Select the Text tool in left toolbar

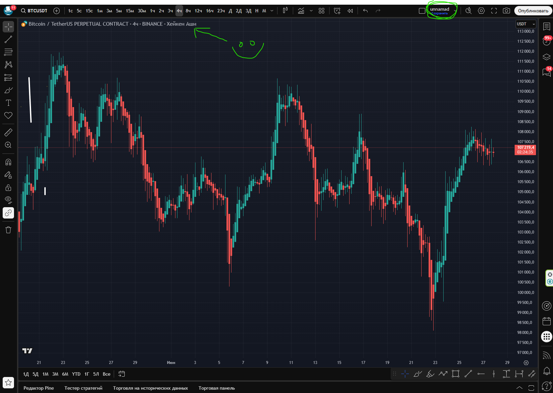tap(8, 103)
